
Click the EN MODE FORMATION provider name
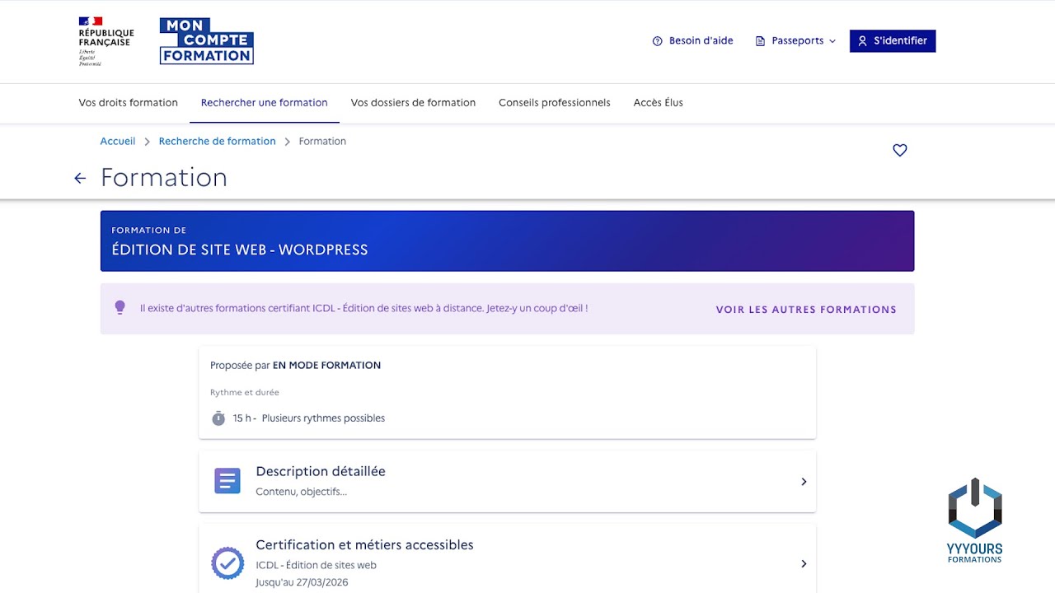click(326, 365)
